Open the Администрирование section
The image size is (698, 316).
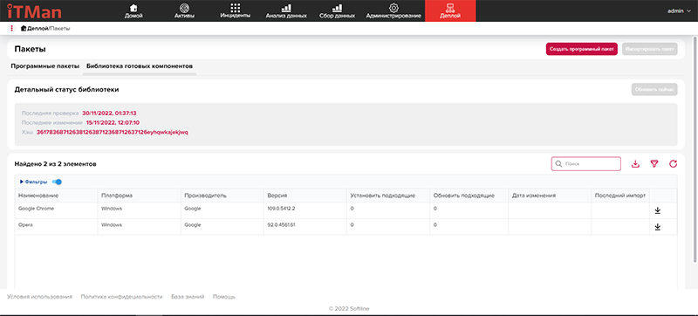pyautogui.click(x=393, y=11)
